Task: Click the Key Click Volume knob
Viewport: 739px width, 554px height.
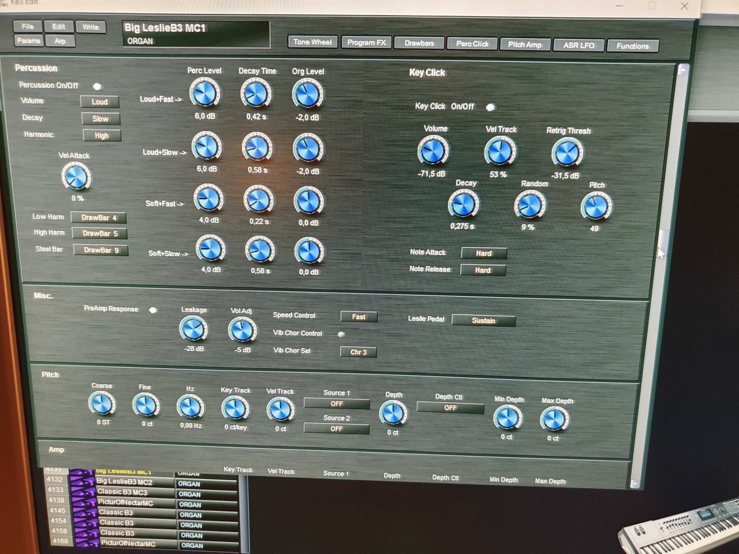Action: [x=433, y=151]
